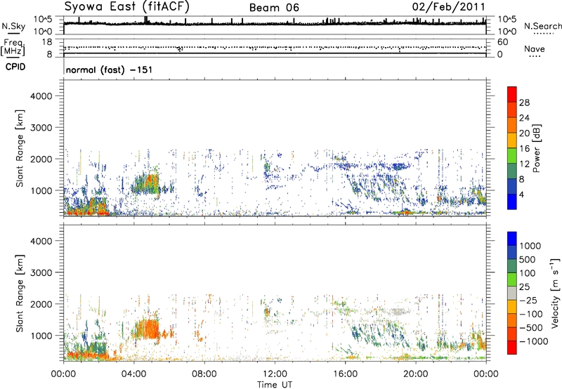Click the 'N.Search' legend label

(x=542, y=26)
